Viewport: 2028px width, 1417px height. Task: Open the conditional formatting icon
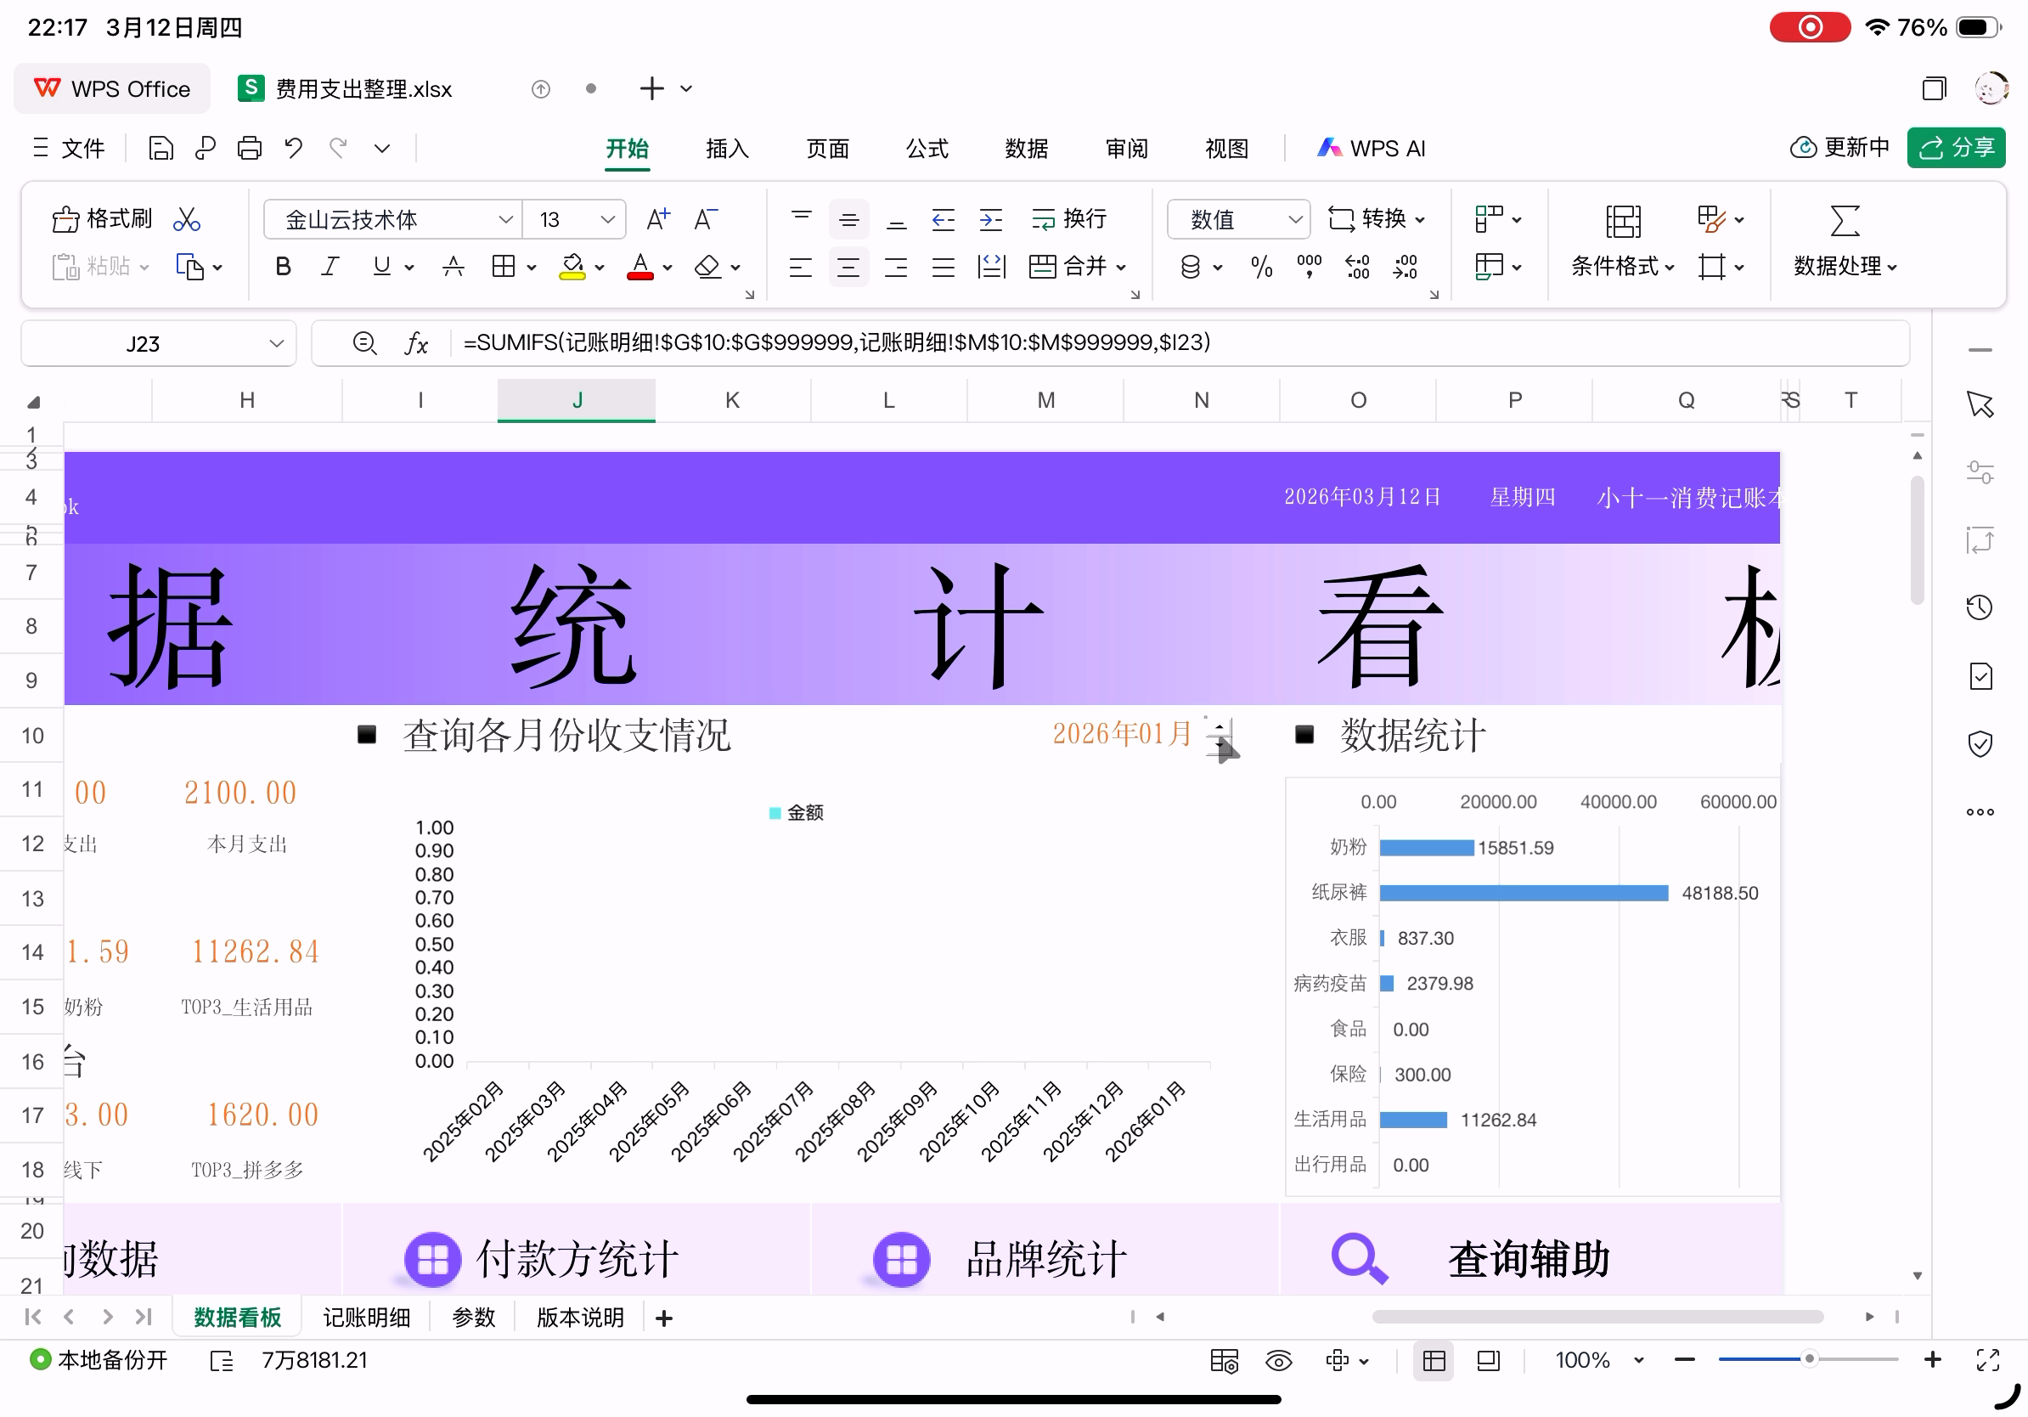1623,221
